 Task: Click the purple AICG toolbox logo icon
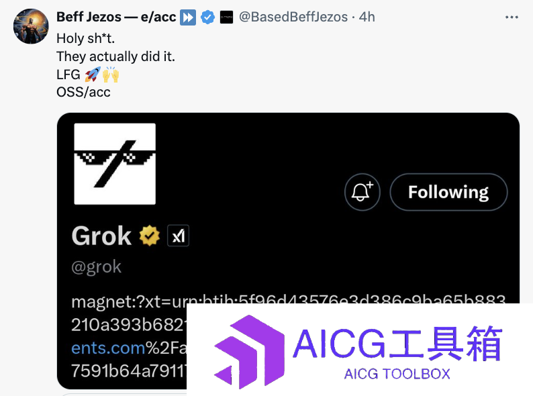click(x=249, y=352)
